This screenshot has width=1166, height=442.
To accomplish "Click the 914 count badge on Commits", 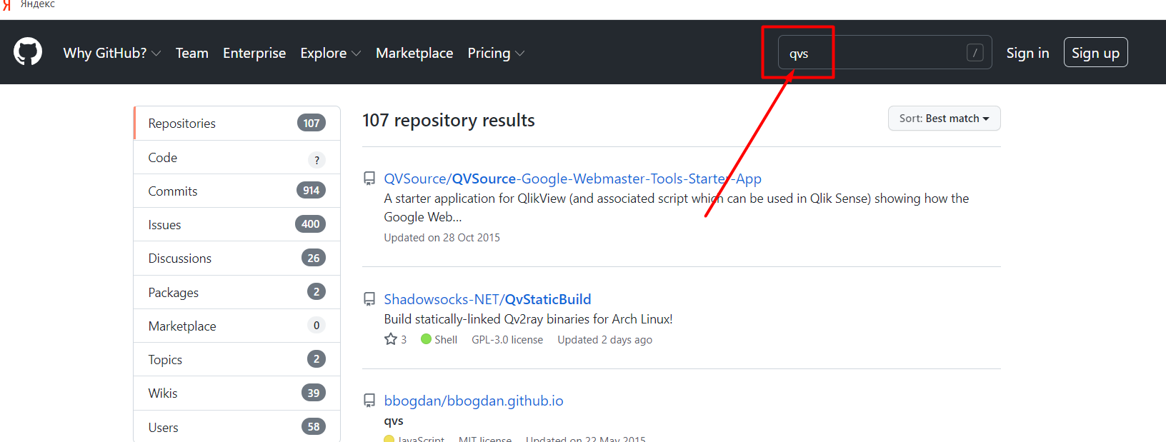I will point(311,190).
